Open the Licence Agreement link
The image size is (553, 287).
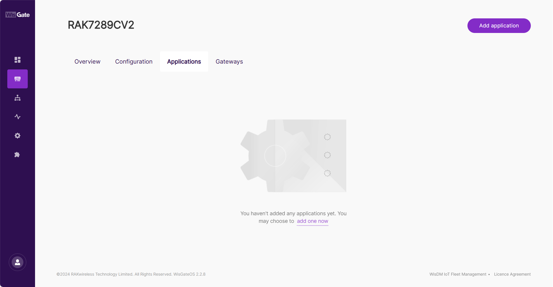(x=512, y=274)
